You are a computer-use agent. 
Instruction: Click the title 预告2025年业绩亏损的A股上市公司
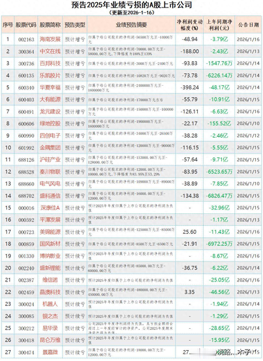tap(131, 5)
